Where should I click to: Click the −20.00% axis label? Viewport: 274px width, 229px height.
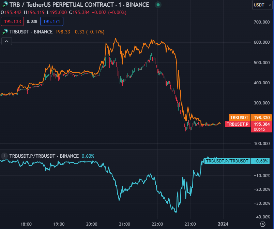[262, 189]
